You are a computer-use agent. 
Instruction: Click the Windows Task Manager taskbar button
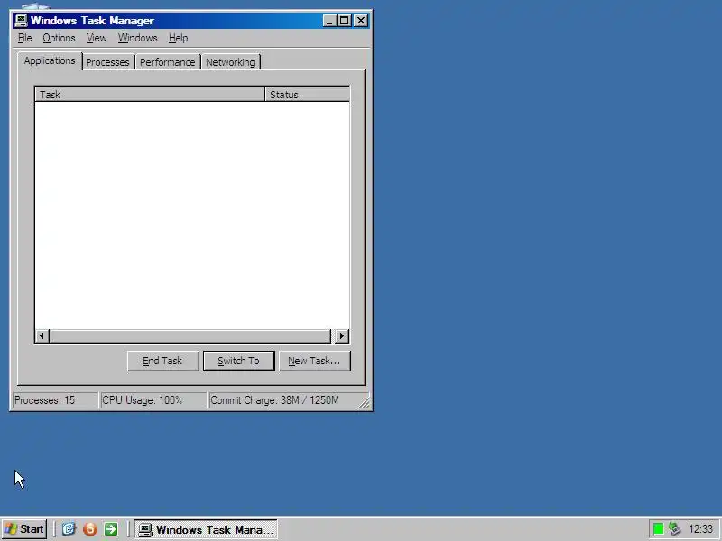(x=206, y=529)
